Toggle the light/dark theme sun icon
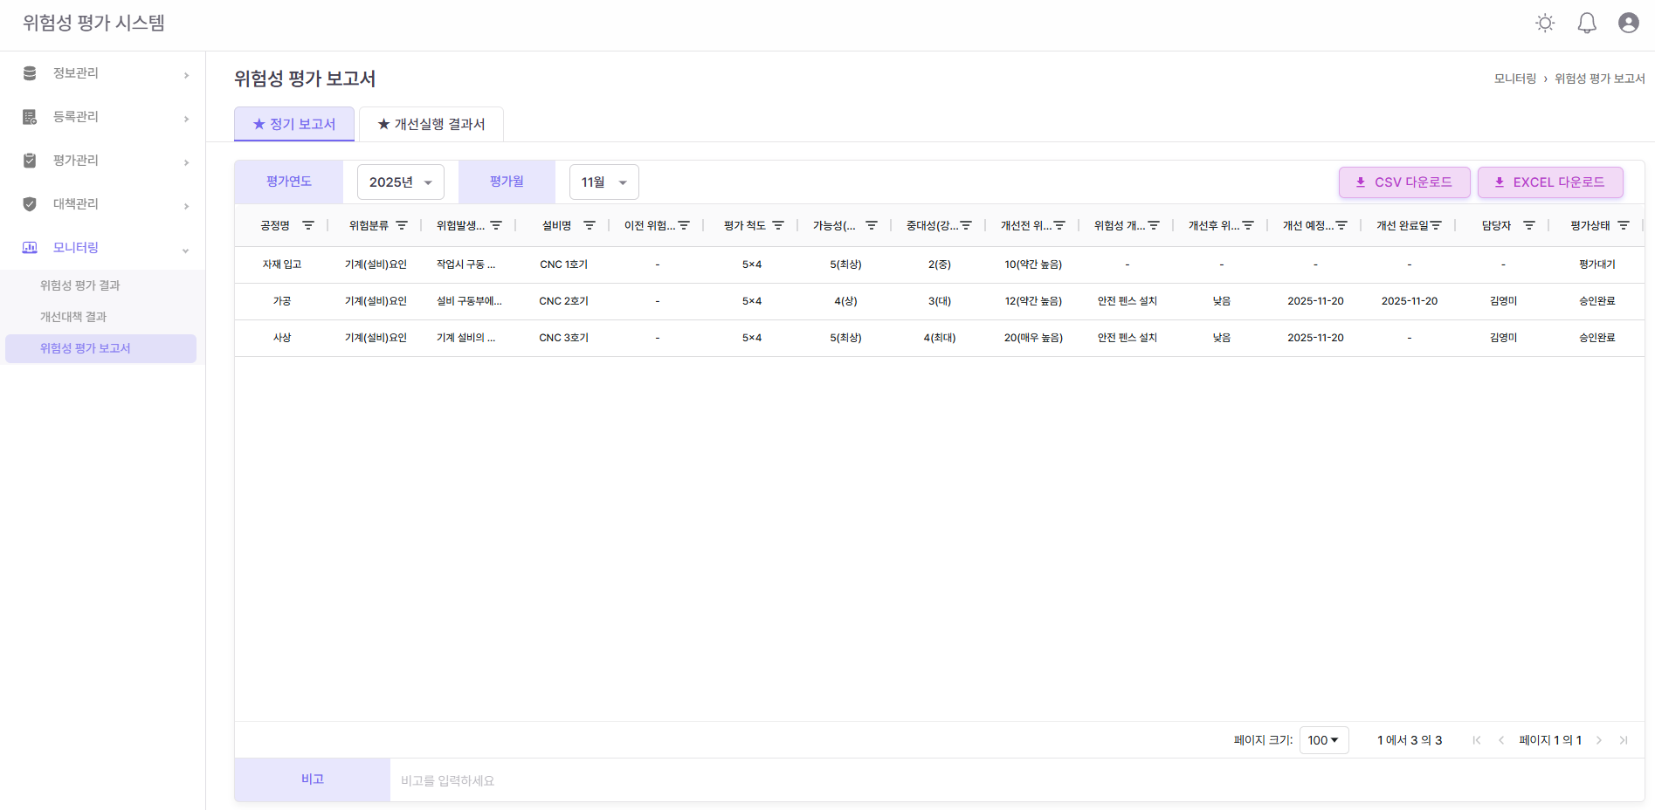 (1545, 24)
